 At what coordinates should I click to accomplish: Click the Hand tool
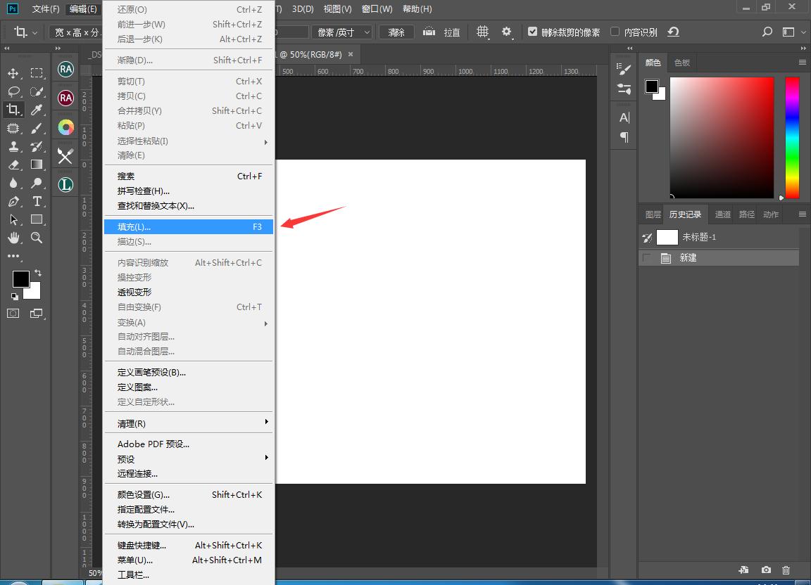click(13, 238)
